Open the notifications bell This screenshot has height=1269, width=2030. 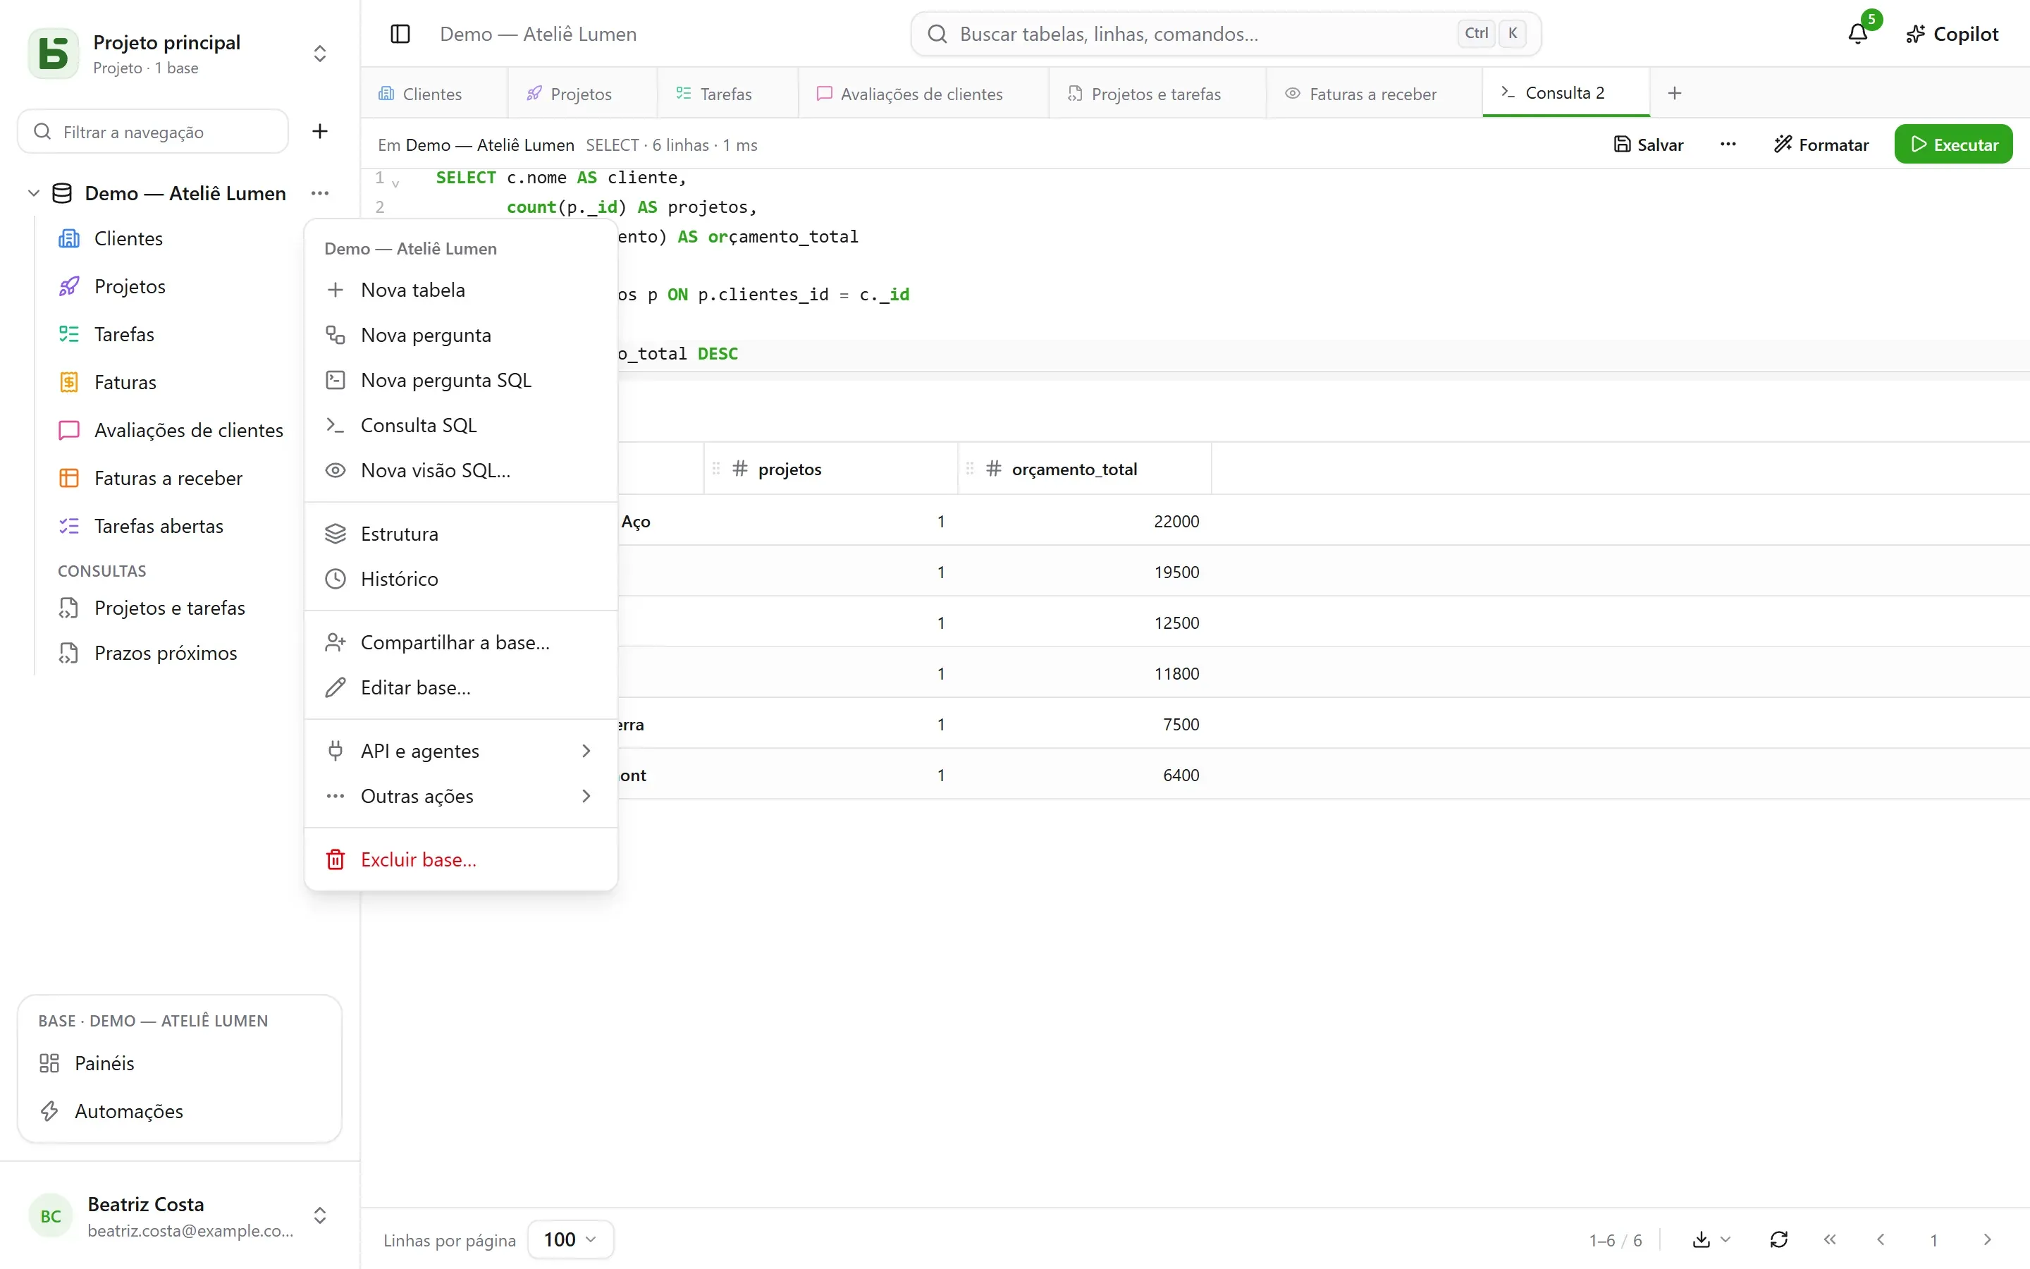pyautogui.click(x=1858, y=34)
